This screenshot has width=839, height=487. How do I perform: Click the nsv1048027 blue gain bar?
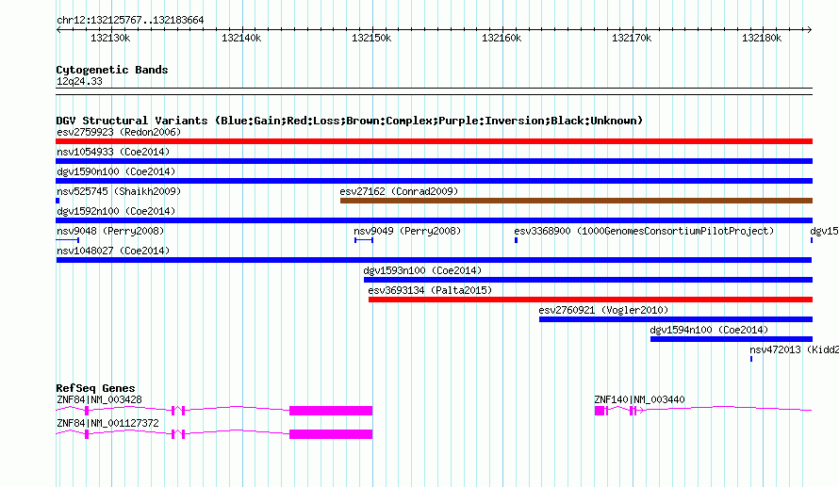[434, 260]
